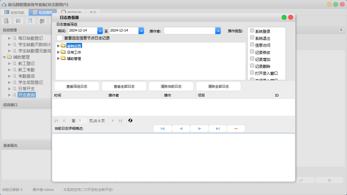Open the end date dropdown
The height and width of the screenshot is (195, 347).
[x=141, y=31]
